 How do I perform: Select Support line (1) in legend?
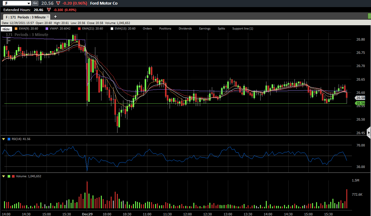tap(243, 29)
